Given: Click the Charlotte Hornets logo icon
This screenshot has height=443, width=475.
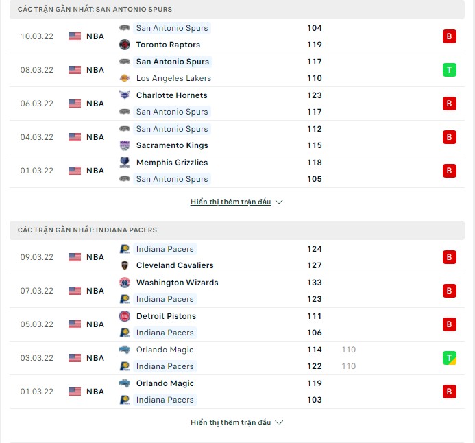Looking at the screenshot, I should (x=125, y=95).
